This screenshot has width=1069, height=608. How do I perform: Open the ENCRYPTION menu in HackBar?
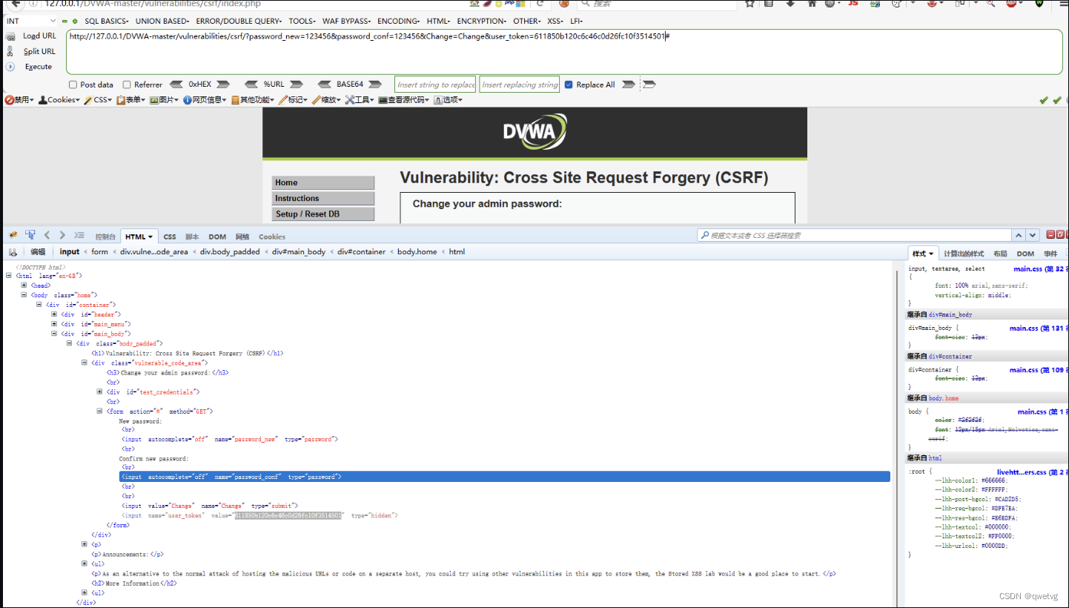point(482,22)
